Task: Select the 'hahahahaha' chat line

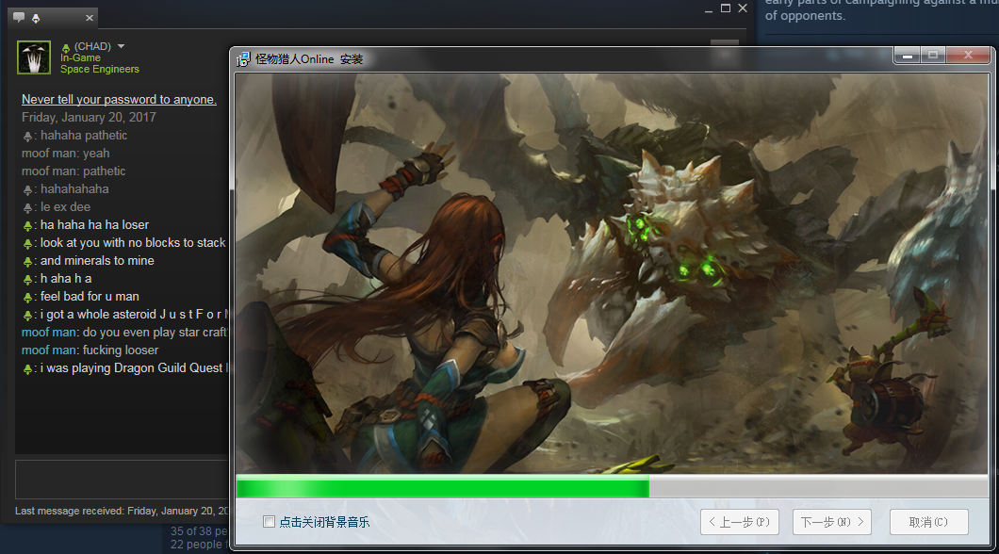Action: click(74, 188)
